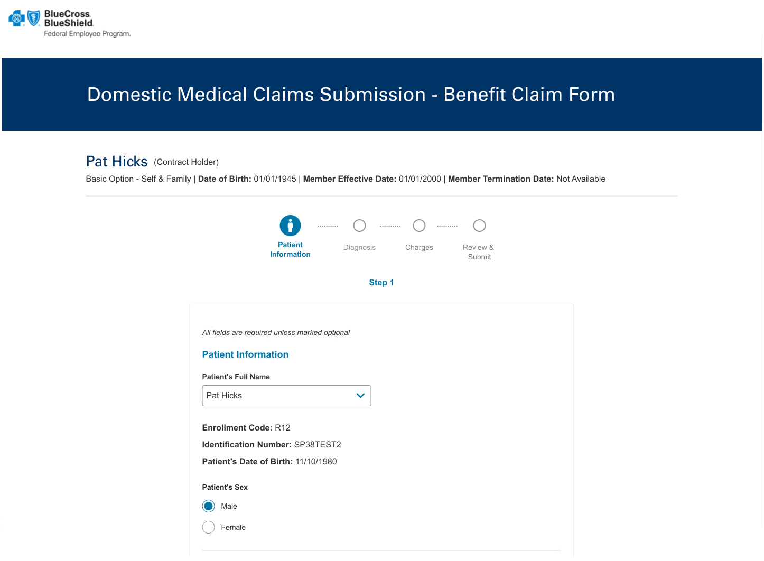764x561 pixels.
Task: Click the Pat Hicks contract holder heading
Action: point(117,161)
